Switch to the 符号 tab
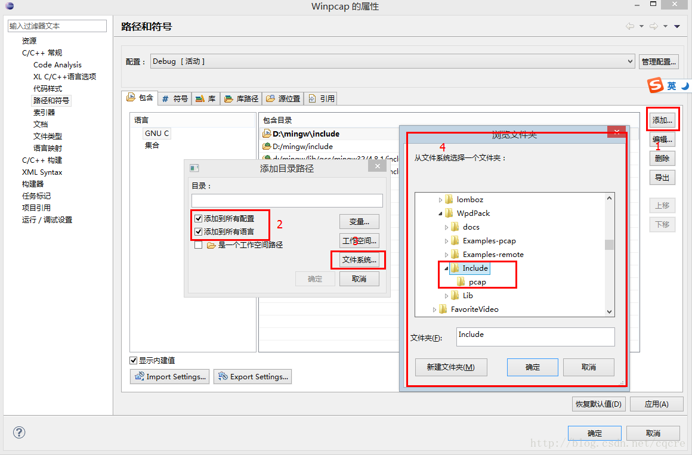This screenshot has height=455, width=692. click(175, 98)
